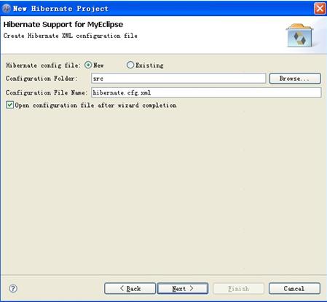Viewport: 327px width, 302px height.
Task: Cancel the Hibernate project wizard
Action: 294,288
